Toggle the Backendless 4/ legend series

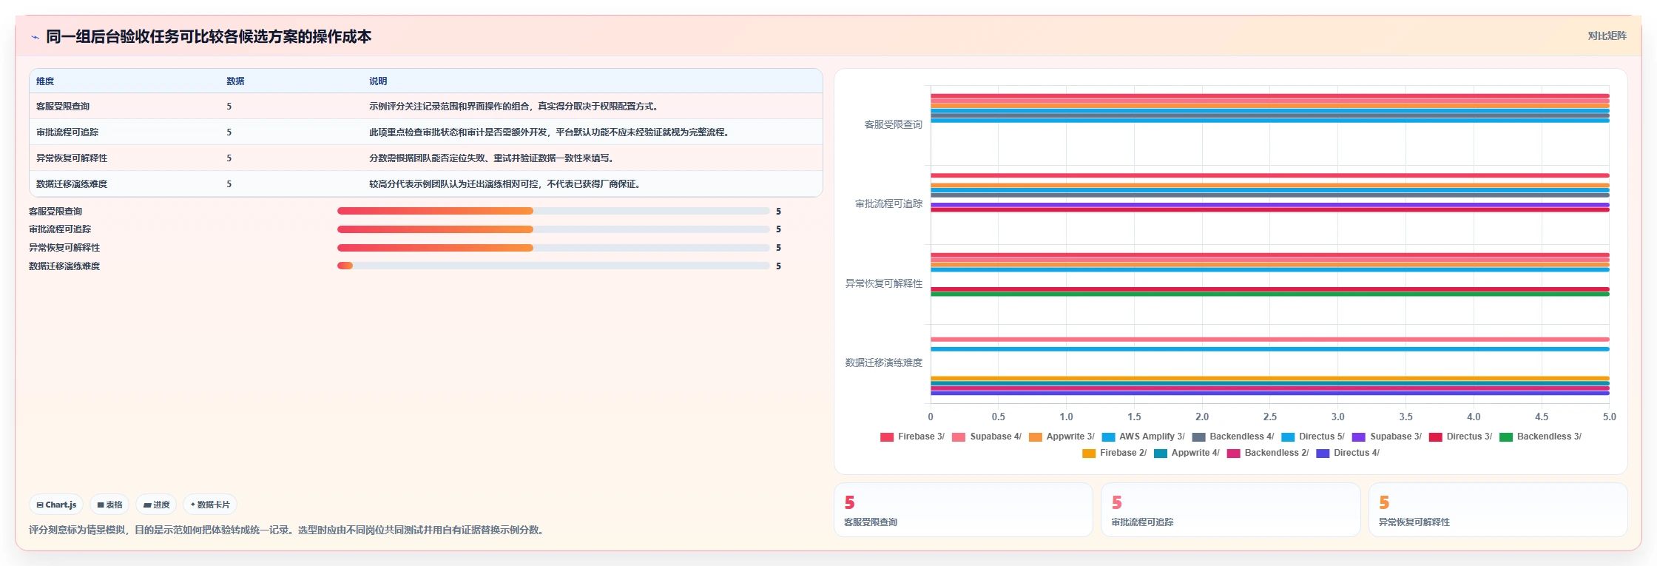pos(1233,437)
